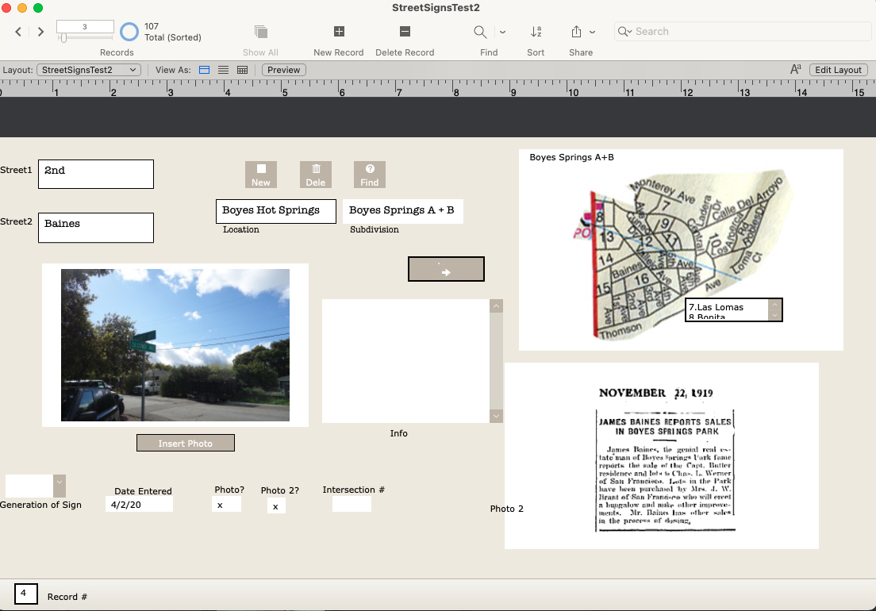Click the Preview button

[x=283, y=70]
